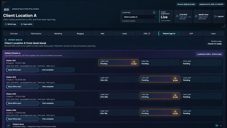
Task: Click the 4 patients in office badge
Action: click(x=209, y=54)
